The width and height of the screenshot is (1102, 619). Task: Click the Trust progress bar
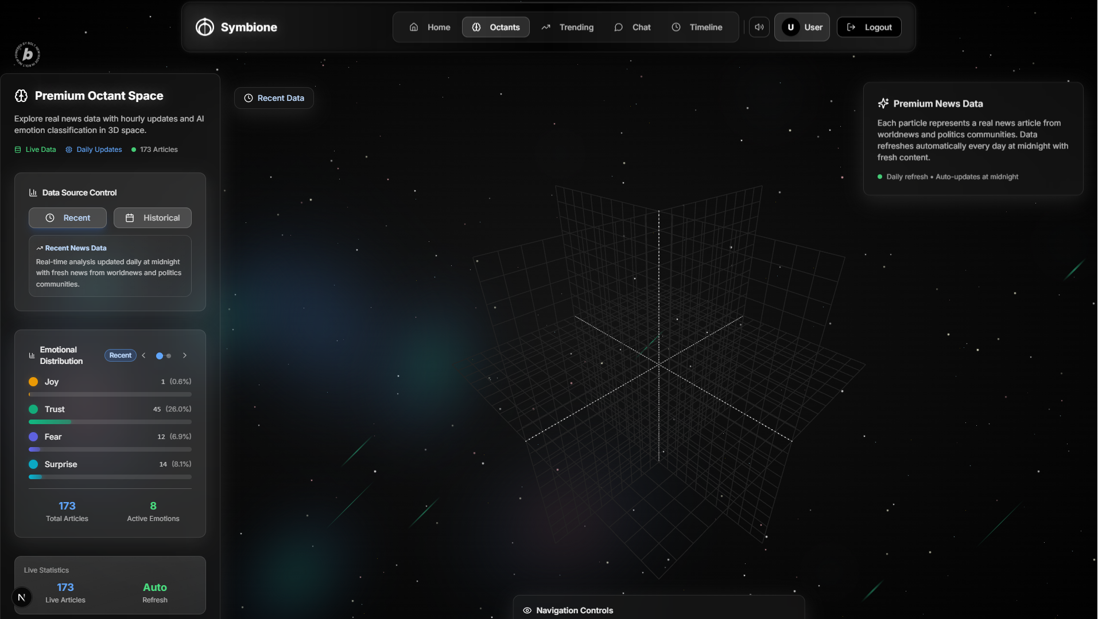pos(110,422)
